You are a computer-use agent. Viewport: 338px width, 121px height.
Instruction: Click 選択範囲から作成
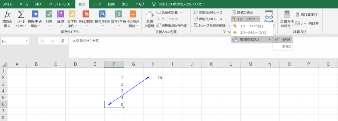tap(171, 26)
